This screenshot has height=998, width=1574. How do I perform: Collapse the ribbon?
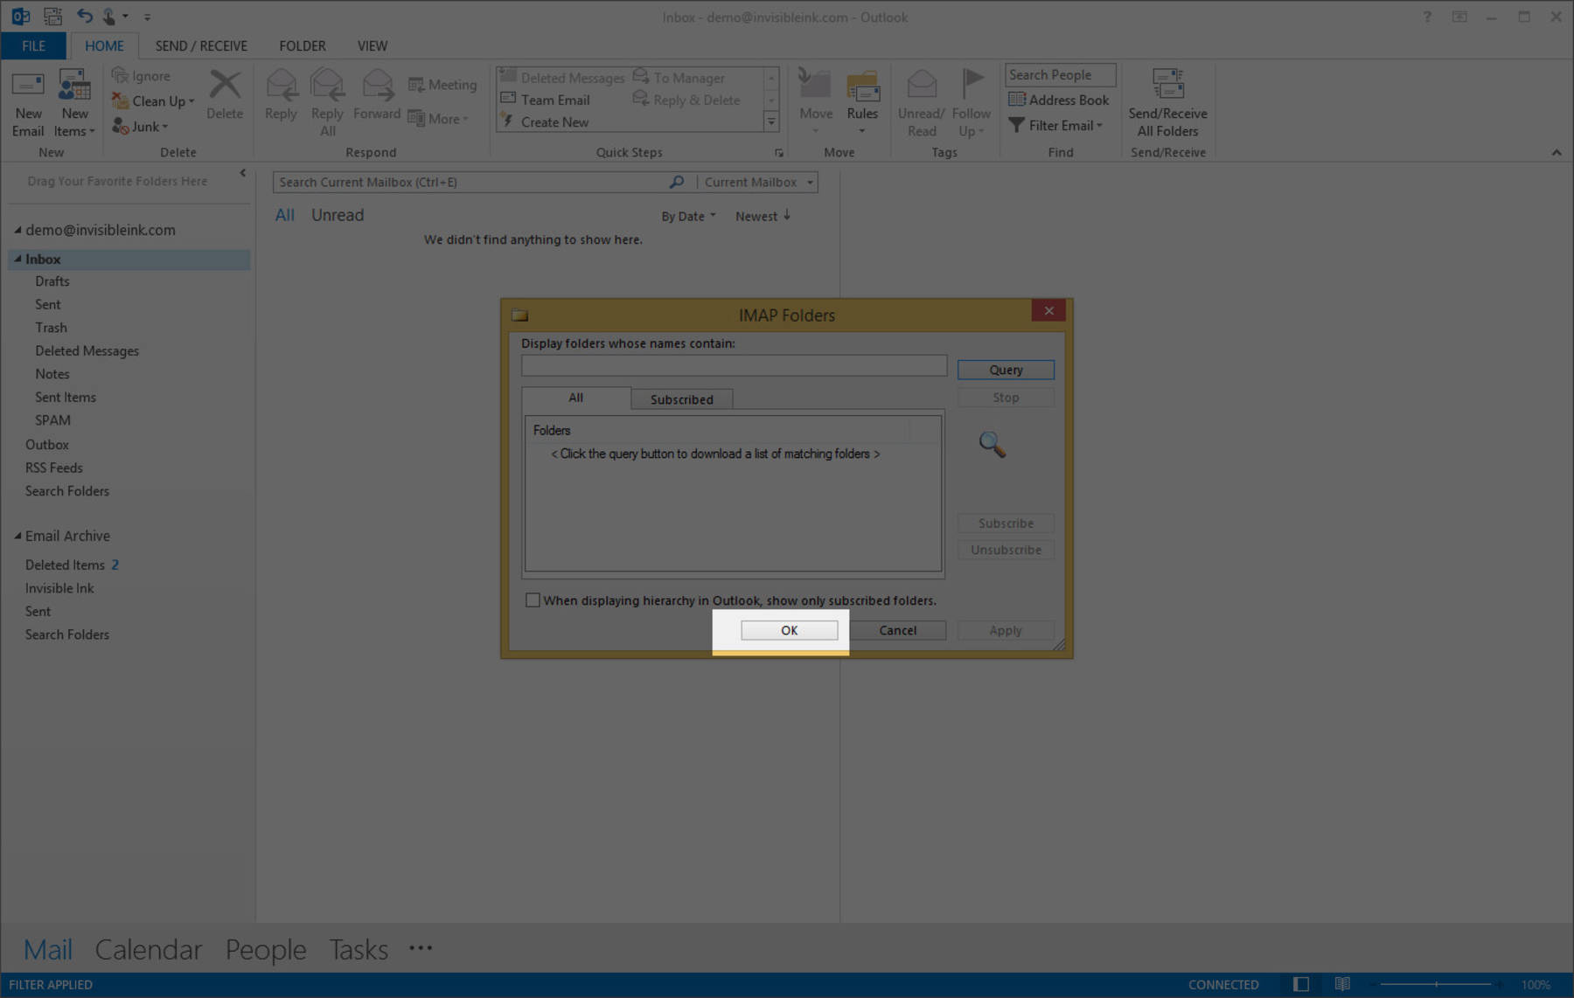(1557, 152)
